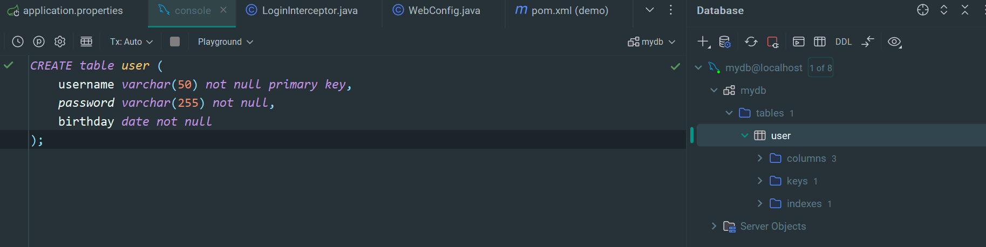Open the Tx: Auto transaction mode dropdown

[x=131, y=42]
